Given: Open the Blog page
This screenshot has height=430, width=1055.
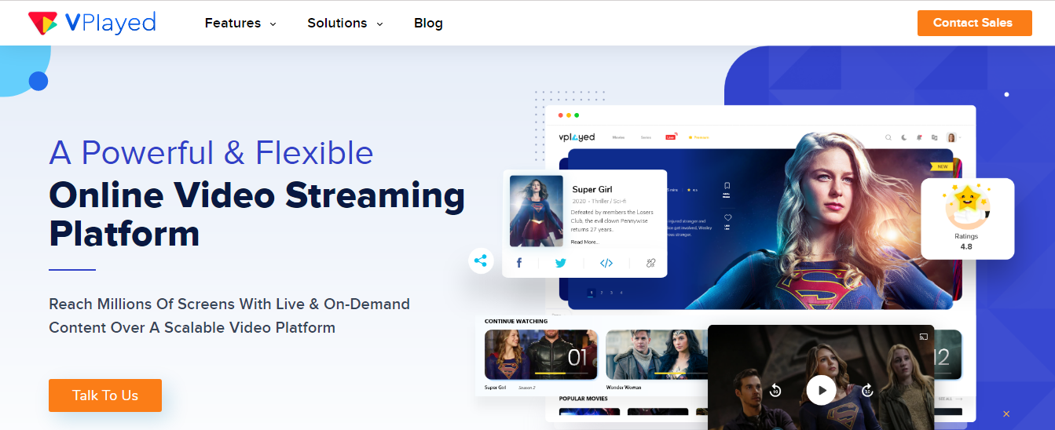Looking at the screenshot, I should pos(428,23).
